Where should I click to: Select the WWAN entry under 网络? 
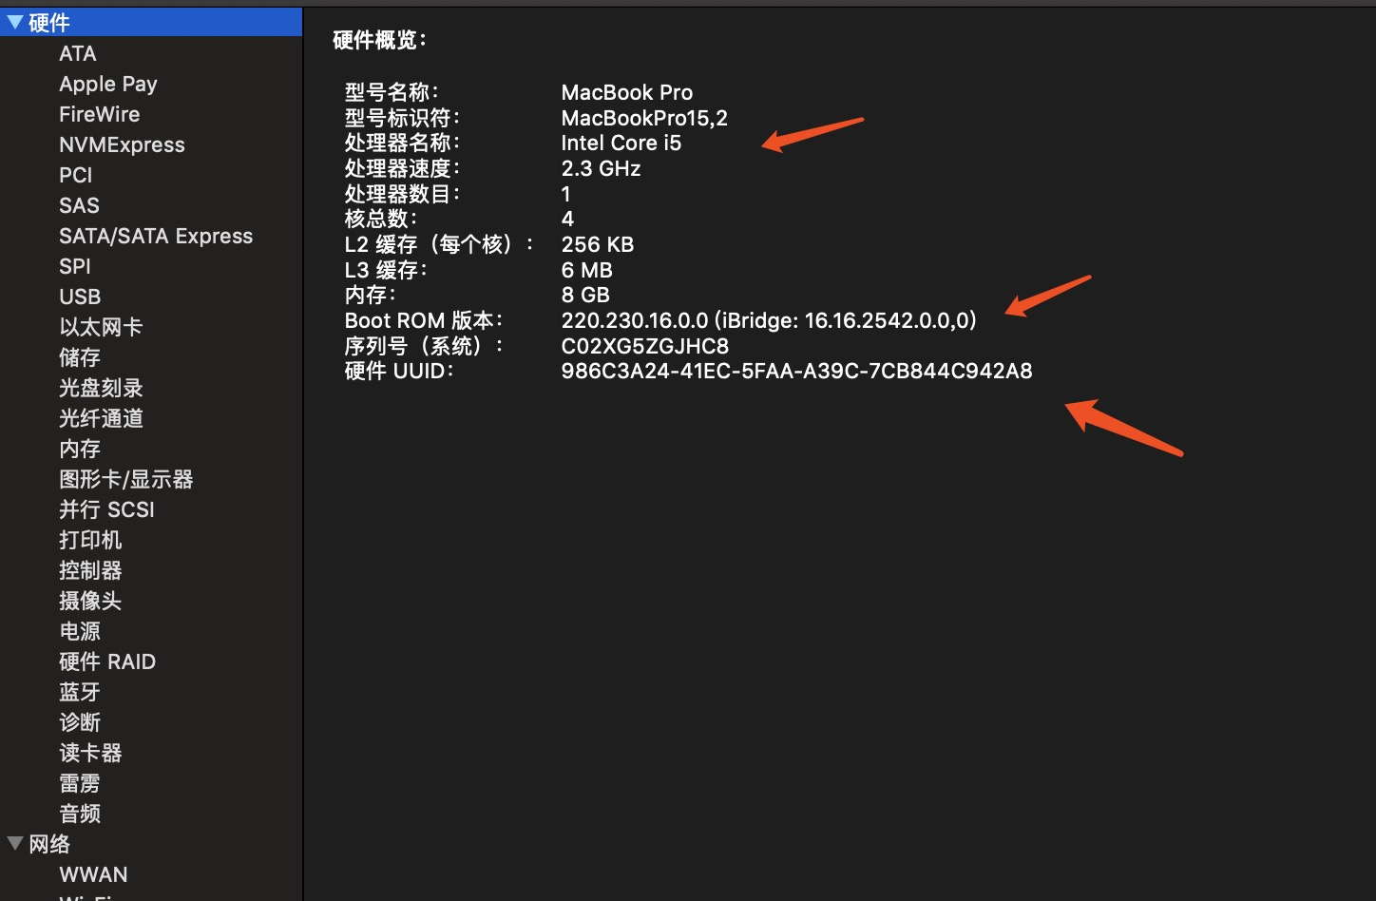93,874
